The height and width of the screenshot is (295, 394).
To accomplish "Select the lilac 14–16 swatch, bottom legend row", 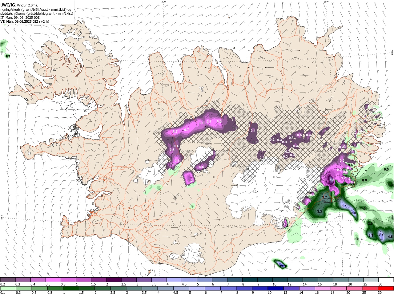I will pyautogui.click(x=307, y=289).
